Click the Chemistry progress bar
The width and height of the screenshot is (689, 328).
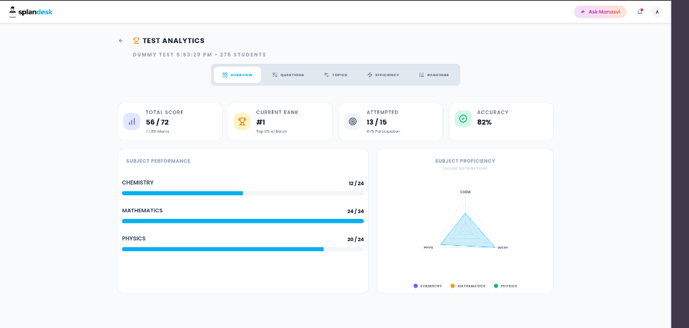click(x=243, y=193)
